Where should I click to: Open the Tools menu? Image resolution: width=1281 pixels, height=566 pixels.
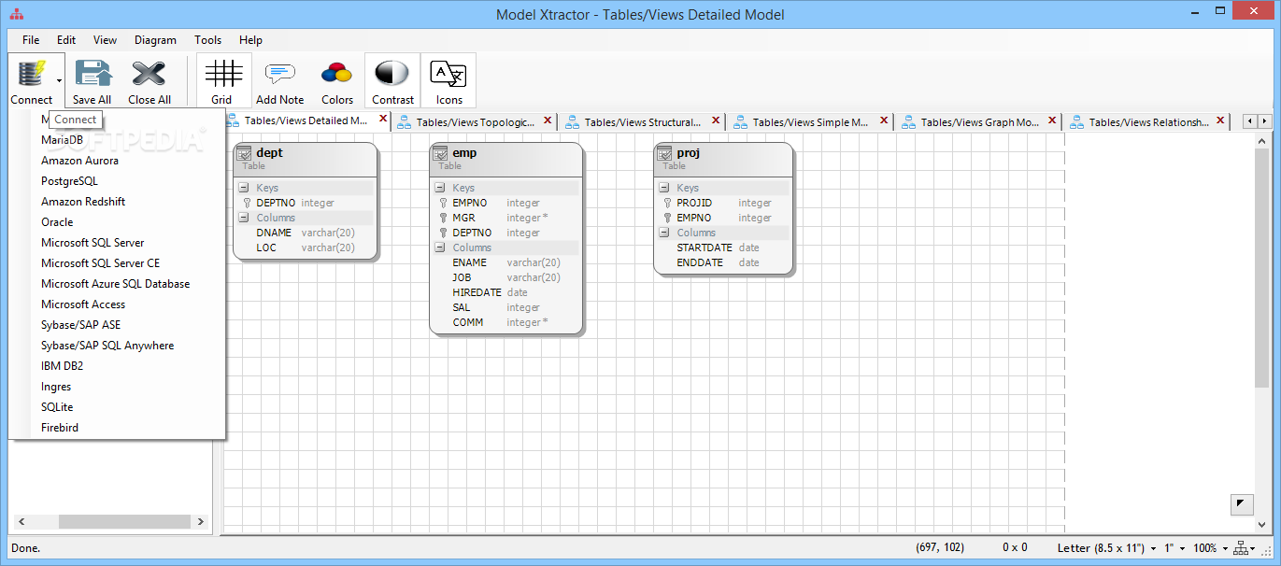pos(208,40)
